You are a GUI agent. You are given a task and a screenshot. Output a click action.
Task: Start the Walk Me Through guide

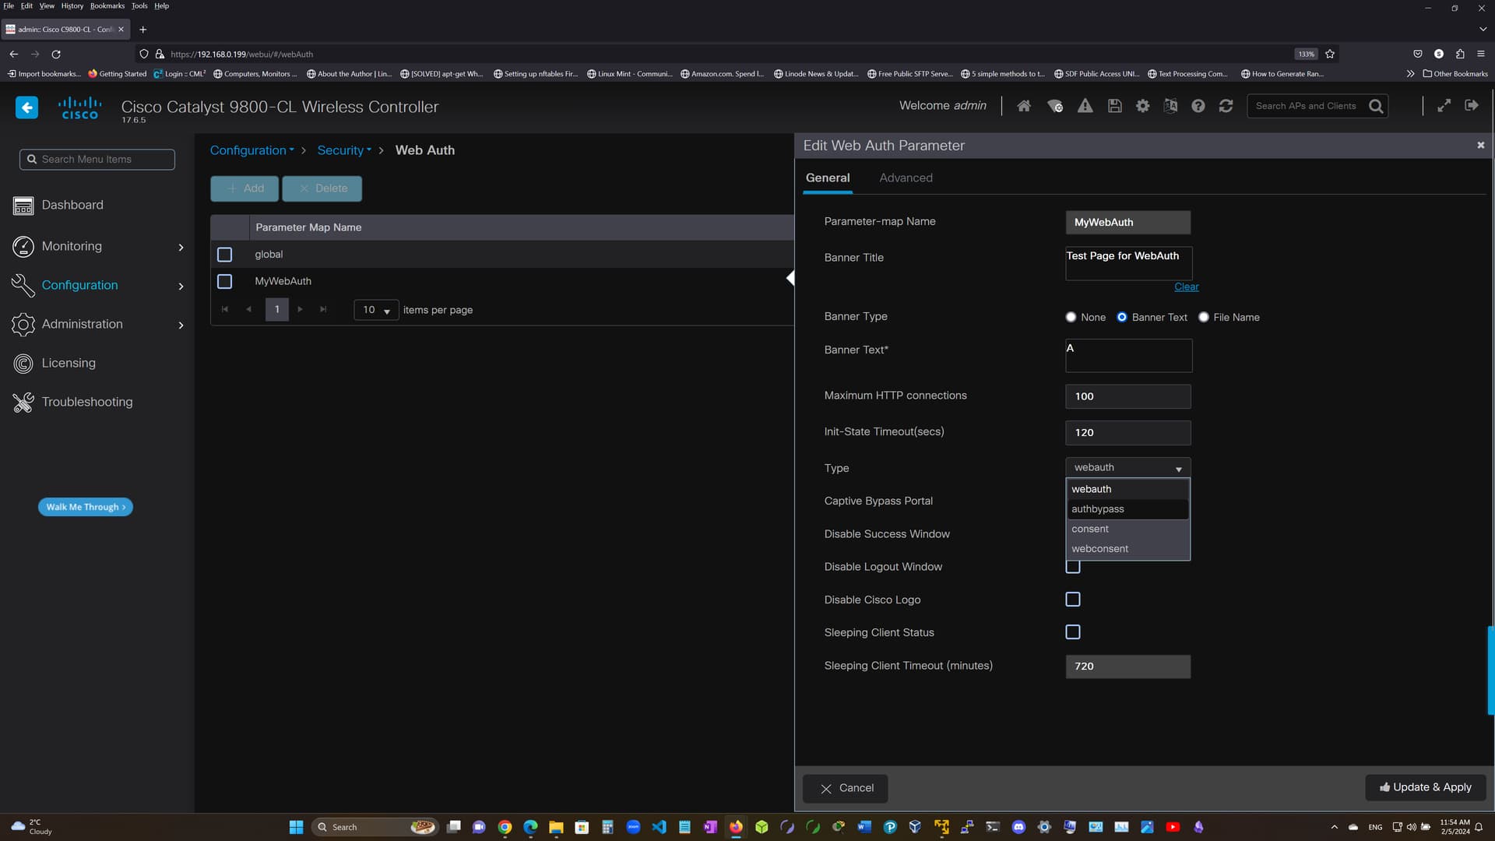click(x=86, y=507)
